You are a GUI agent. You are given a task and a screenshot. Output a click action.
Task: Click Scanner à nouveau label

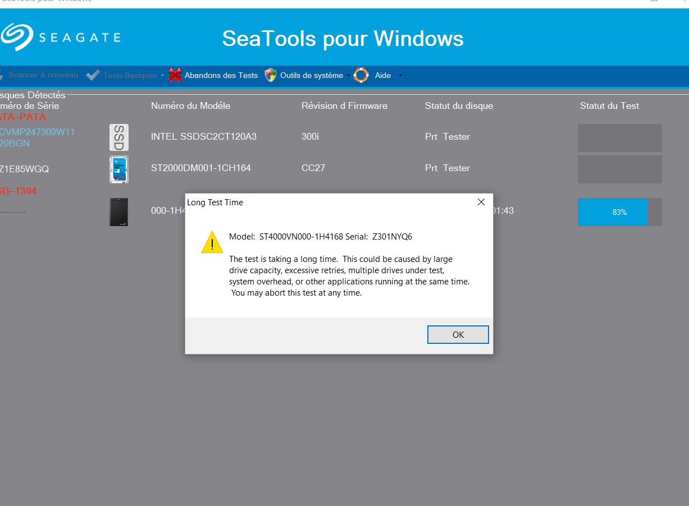[43, 75]
